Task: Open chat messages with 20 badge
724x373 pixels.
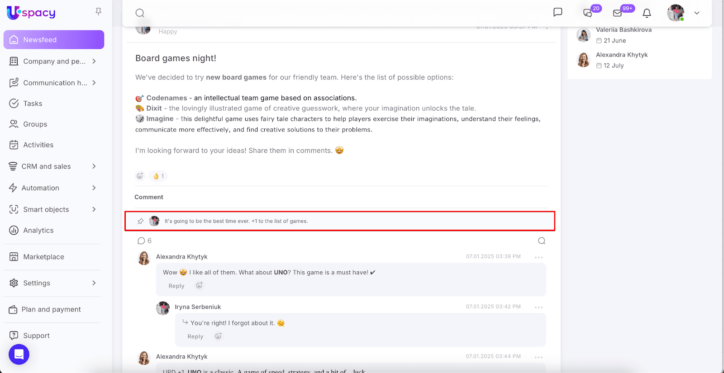Action: pyautogui.click(x=588, y=13)
